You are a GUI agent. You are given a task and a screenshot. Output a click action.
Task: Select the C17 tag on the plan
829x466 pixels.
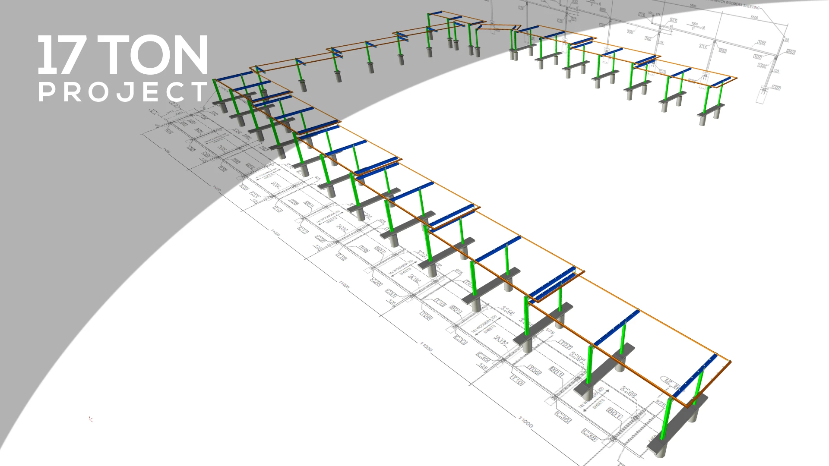click(303, 230)
